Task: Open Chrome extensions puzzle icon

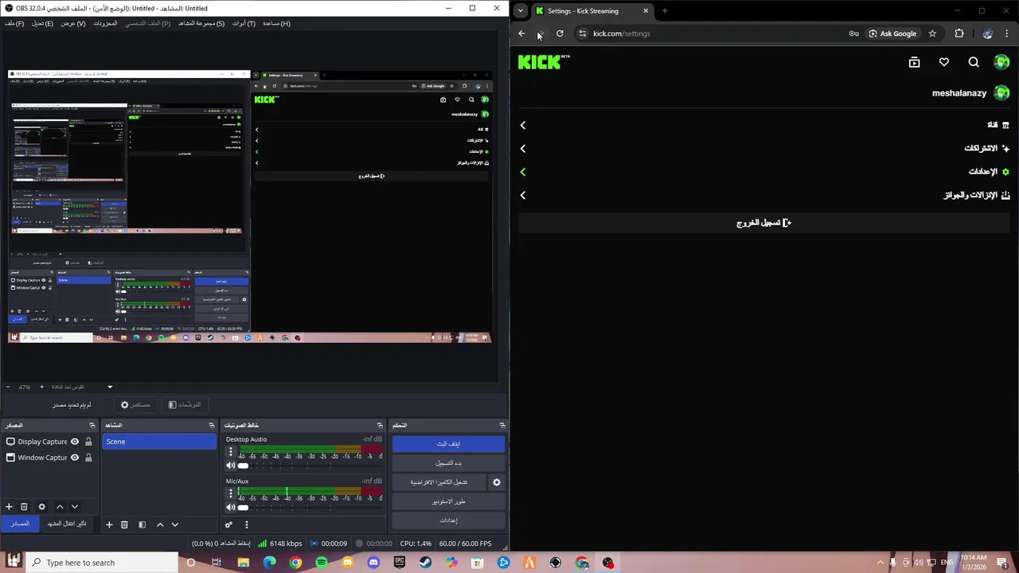Action: (958, 33)
